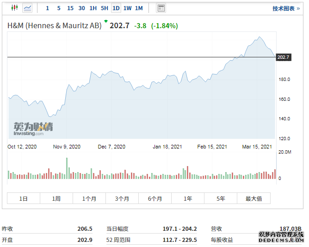309x247 pixels.
Task: Click the Dec 7, 2020 date label
Action: point(111,147)
